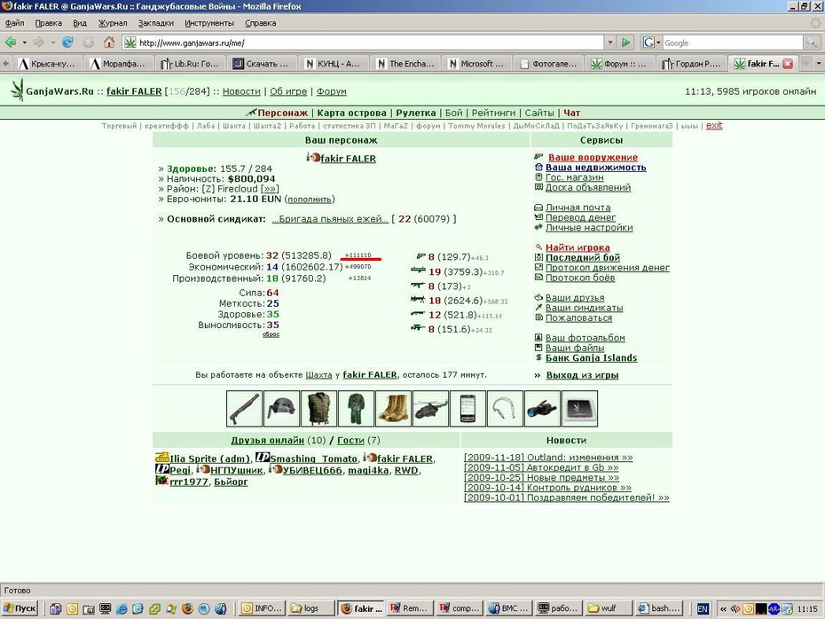
Task: Switch to the Гордон Р... browser tab
Action: point(692,64)
